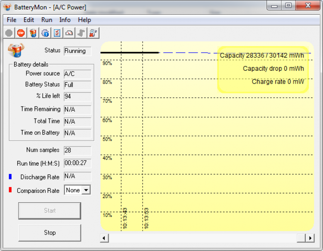The image size is (323, 251).
Task: Click the Stop button
Action: pos(50,232)
